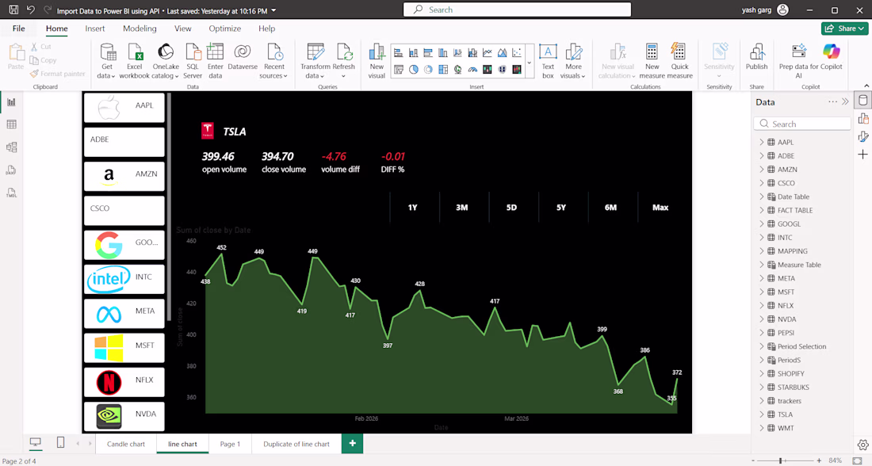Viewport: 872px width, 466px height.
Task: Switch to Table view in left sidebar
Action: (x=11, y=124)
